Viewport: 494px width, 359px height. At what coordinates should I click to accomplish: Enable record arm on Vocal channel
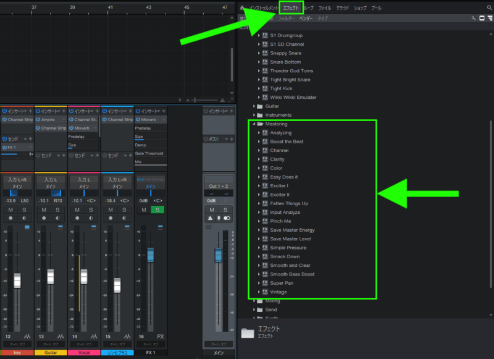coord(77,218)
